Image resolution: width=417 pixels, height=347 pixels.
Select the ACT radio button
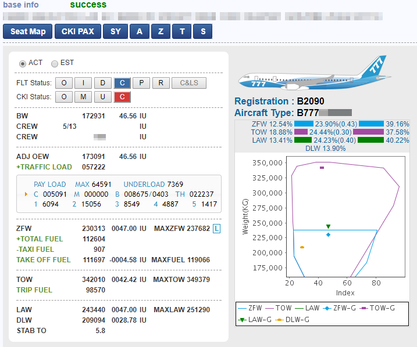(23, 64)
